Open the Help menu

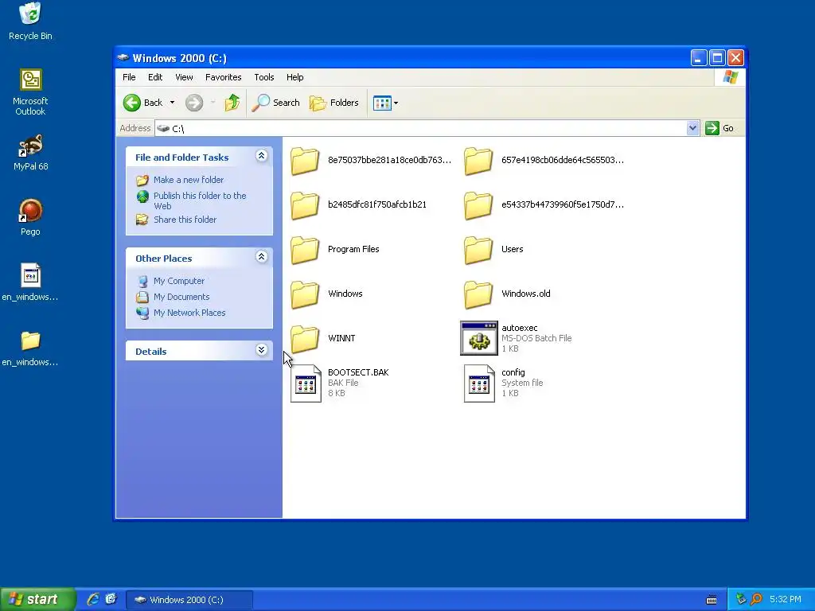tap(294, 77)
